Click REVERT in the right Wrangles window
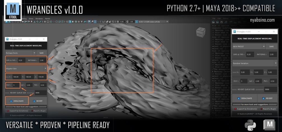 click(x=267, y=98)
